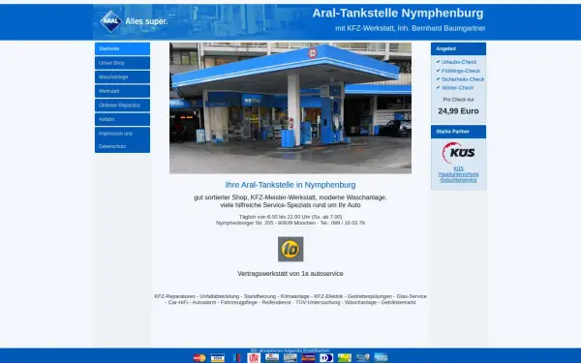581x363 pixels.
Task: Click the American Express card icon
Action: pos(381,357)
